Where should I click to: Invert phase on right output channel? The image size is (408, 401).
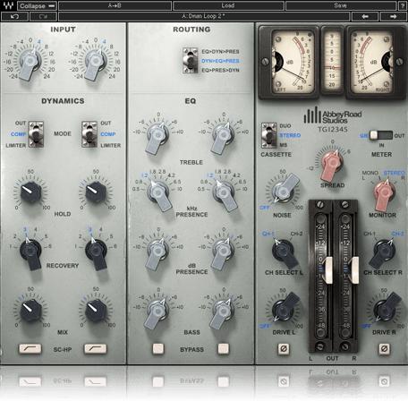tap(384, 348)
